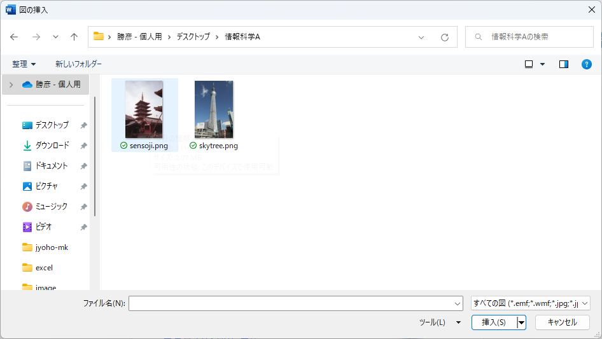Open the 整理 (Organize) menu
Viewport: 602px width, 339px height.
pos(24,64)
